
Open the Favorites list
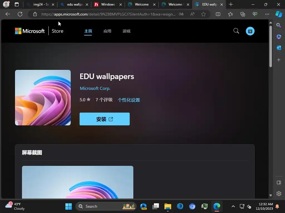(230, 14)
